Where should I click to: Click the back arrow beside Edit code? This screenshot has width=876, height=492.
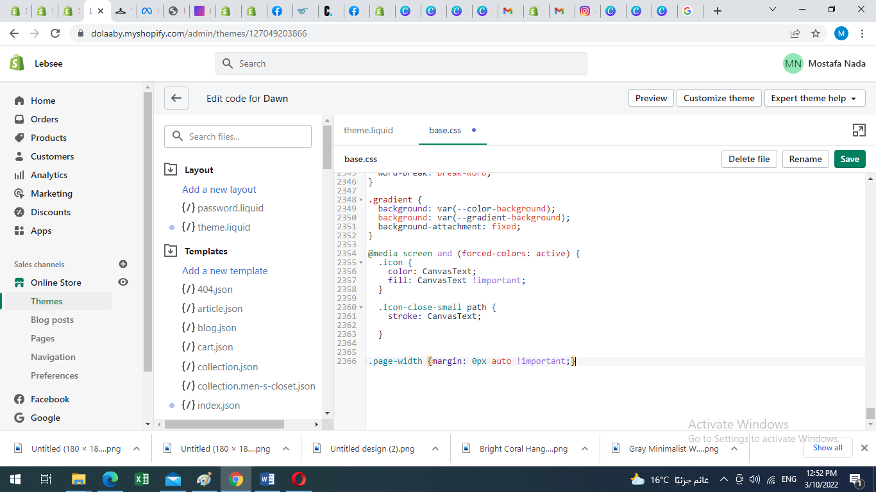pyautogui.click(x=176, y=98)
